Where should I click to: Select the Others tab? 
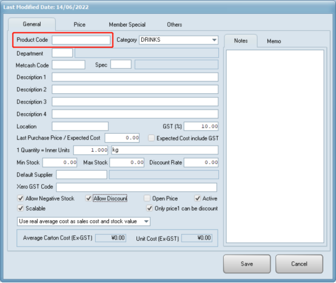[175, 25]
